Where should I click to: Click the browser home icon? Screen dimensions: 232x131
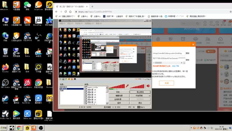(70, 12)
